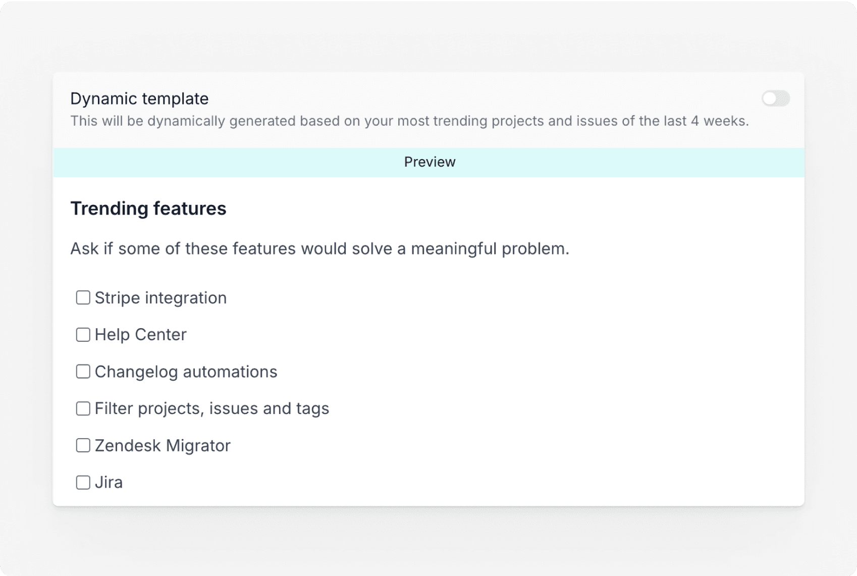857x576 pixels.
Task: Tick the Help Center checkbox
Action: point(83,335)
